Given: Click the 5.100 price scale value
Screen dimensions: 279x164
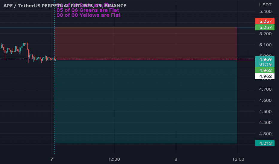Looking at the screenshot, I should pyautogui.click(x=265, y=45).
